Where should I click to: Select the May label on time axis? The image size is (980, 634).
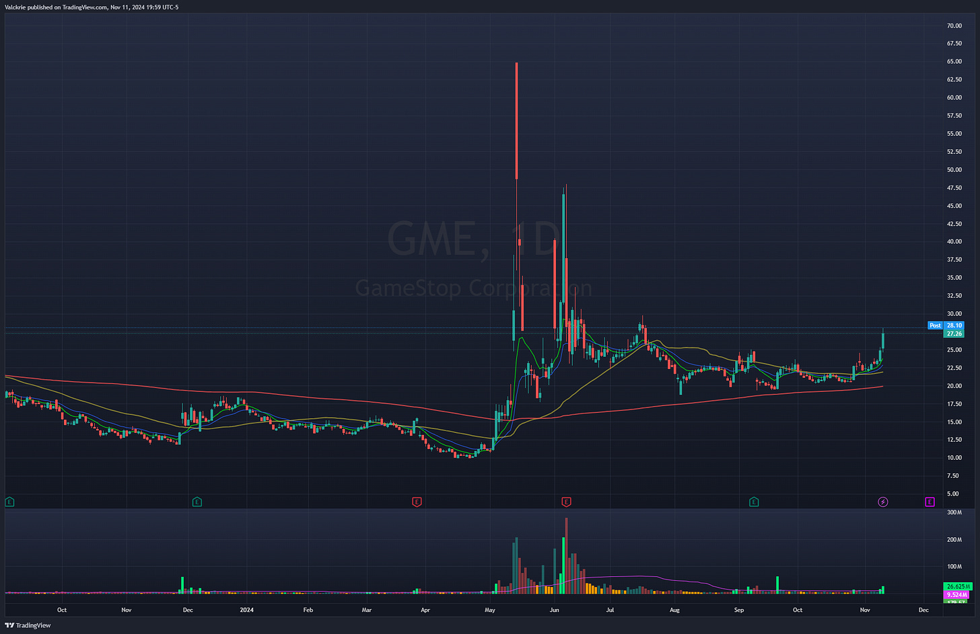490,610
